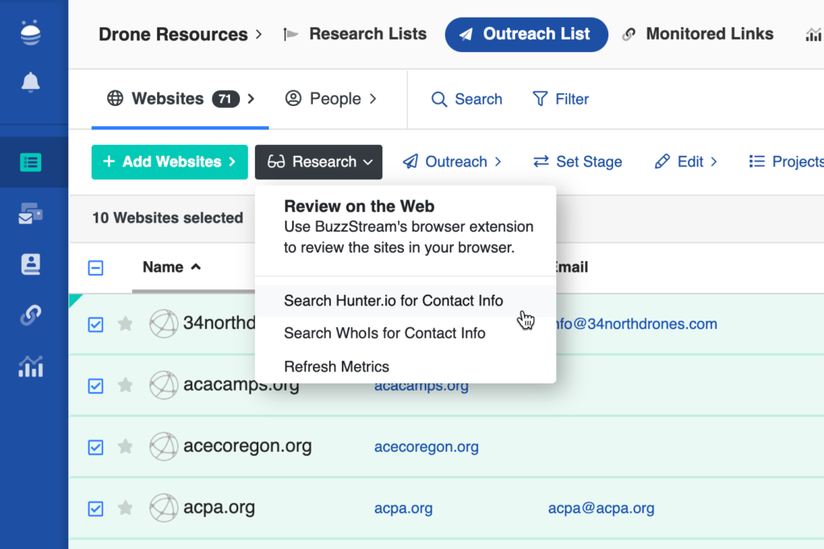Open the acpa@acpa.org email link
824x549 pixels.
(x=601, y=508)
